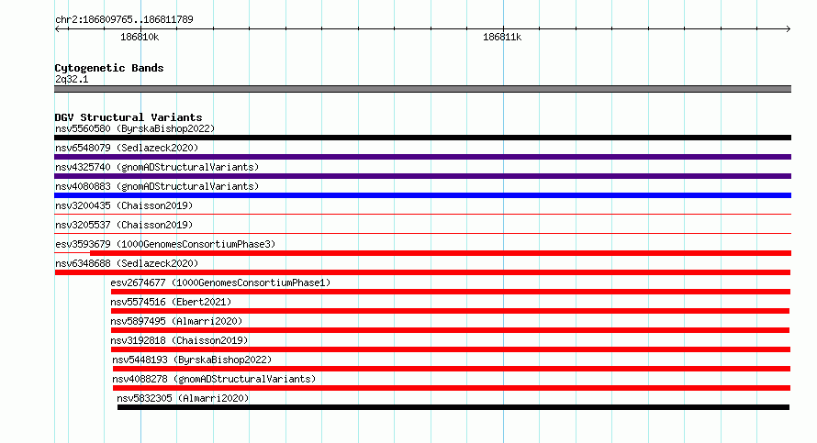Click the nsv4325740 (gnomADStructuralVariants) label
Screen dimensions: 817x443
[157, 167]
